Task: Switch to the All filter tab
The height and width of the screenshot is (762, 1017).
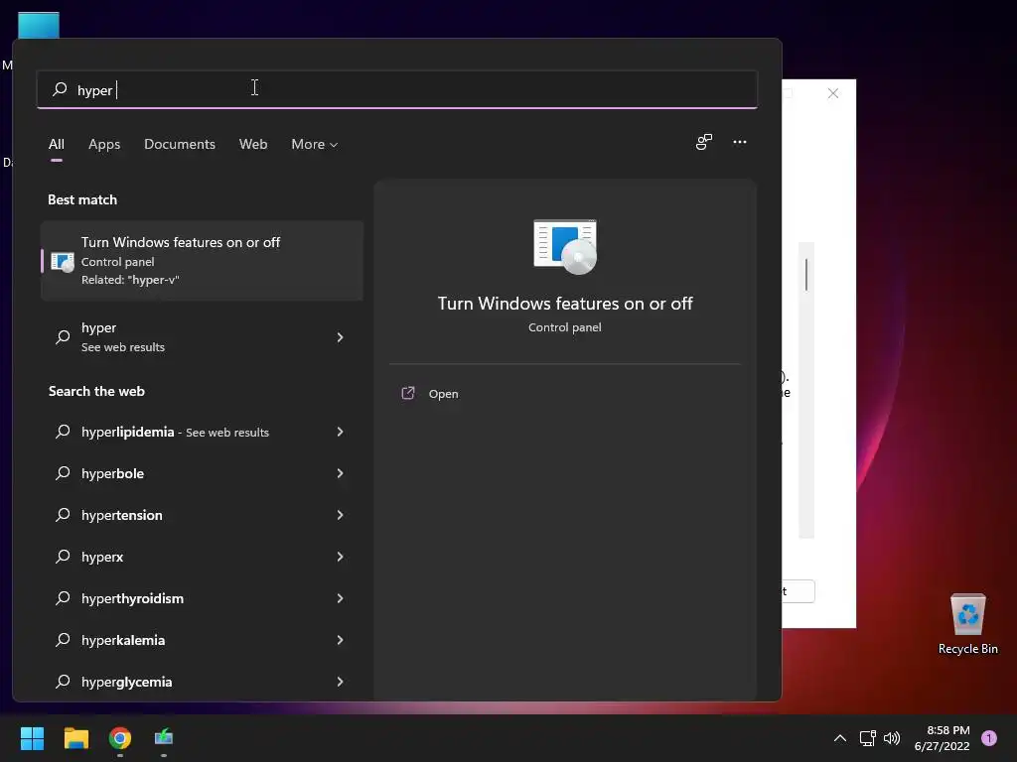Action: point(57,144)
